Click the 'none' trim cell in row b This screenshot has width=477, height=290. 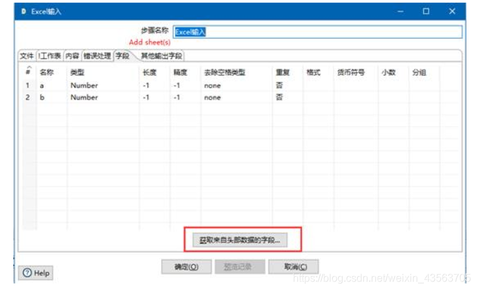pos(212,98)
